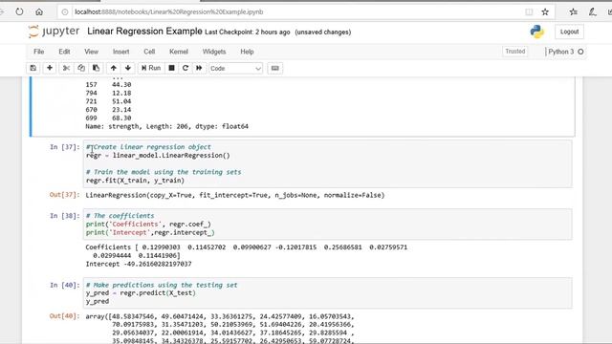Open the Kernel menu

click(179, 52)
